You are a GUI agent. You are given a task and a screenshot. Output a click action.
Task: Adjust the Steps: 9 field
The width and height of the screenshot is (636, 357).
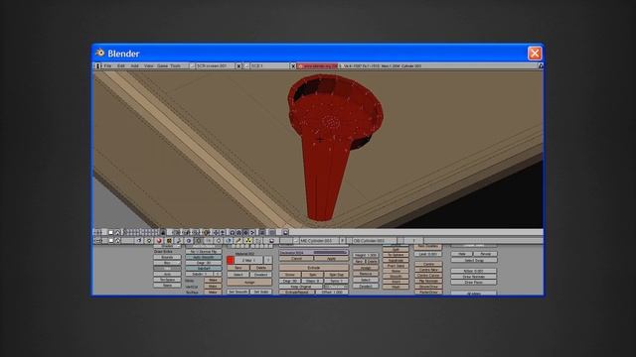tap(312, 281)
